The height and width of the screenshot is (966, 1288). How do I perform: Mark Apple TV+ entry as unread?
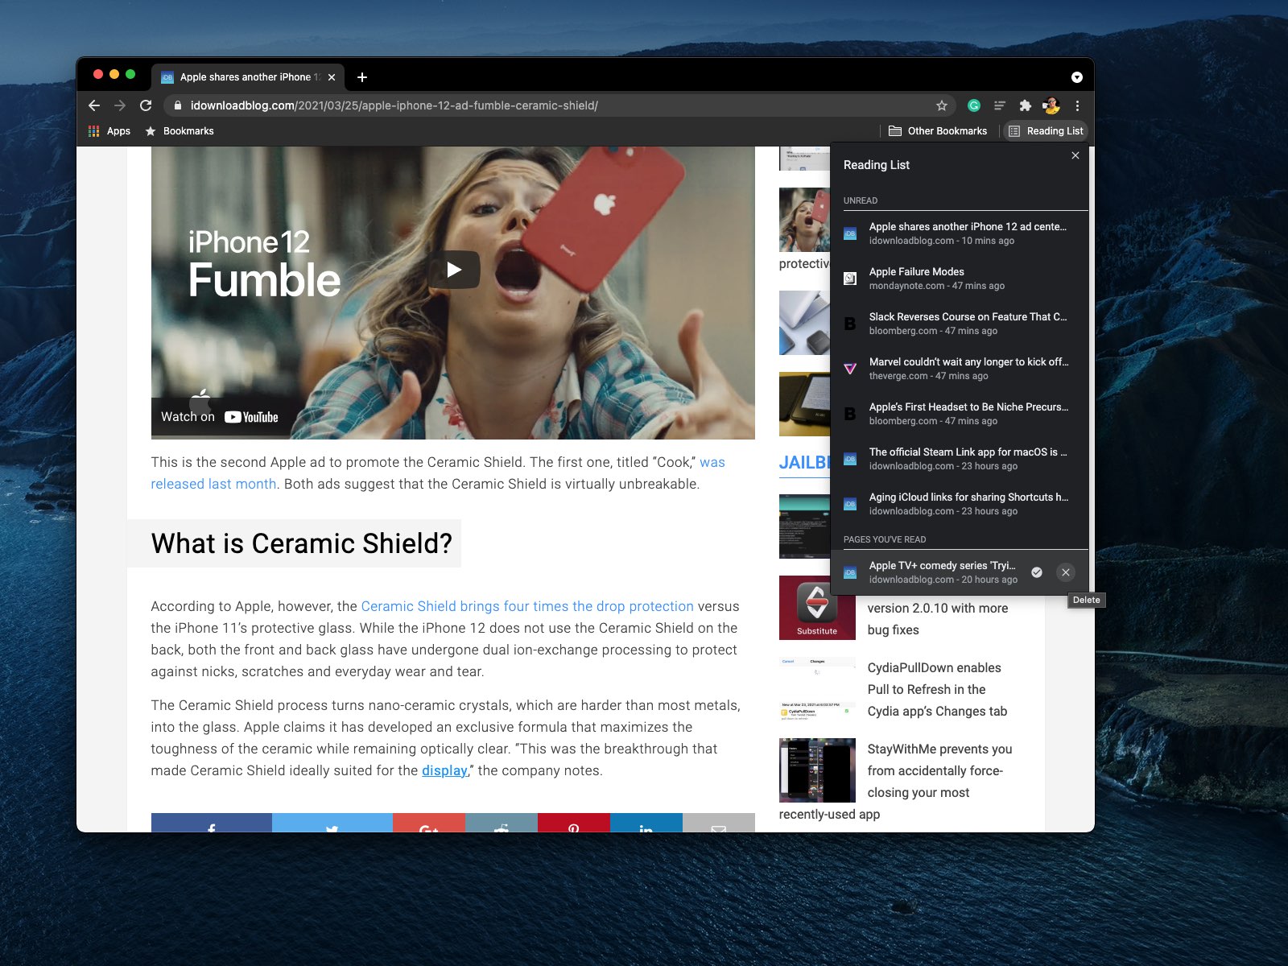click(x=1037, y=572)
